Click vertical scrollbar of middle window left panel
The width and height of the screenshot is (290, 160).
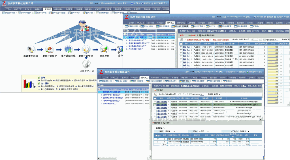coord(176,49)
